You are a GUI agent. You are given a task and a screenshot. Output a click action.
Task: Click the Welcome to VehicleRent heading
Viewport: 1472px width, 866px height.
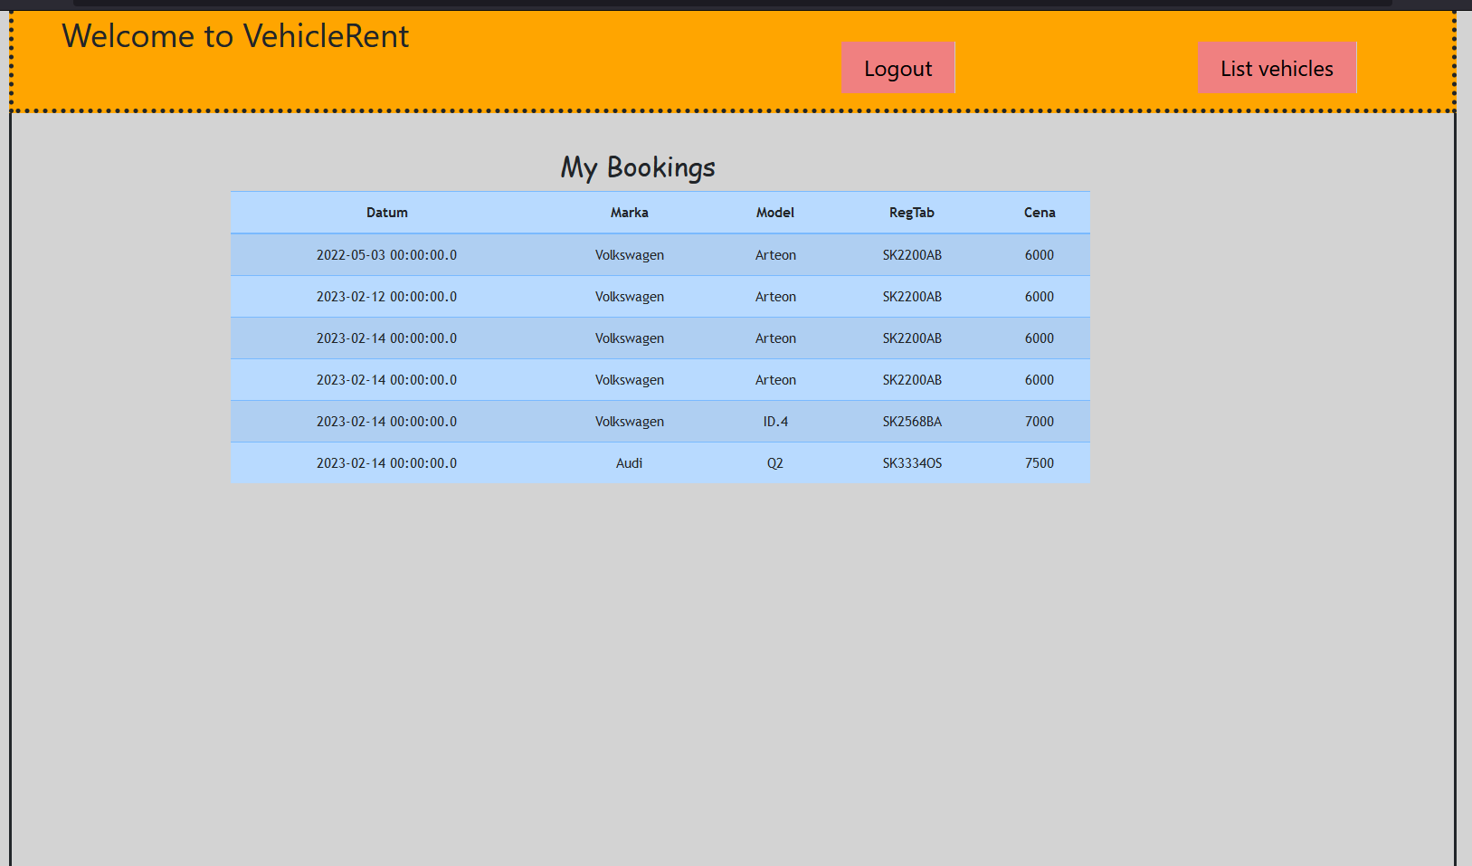click(x=235, y=36)
